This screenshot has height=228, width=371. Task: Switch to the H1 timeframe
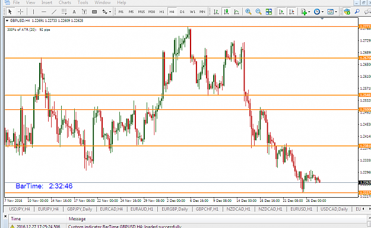[x=162, y=12]
